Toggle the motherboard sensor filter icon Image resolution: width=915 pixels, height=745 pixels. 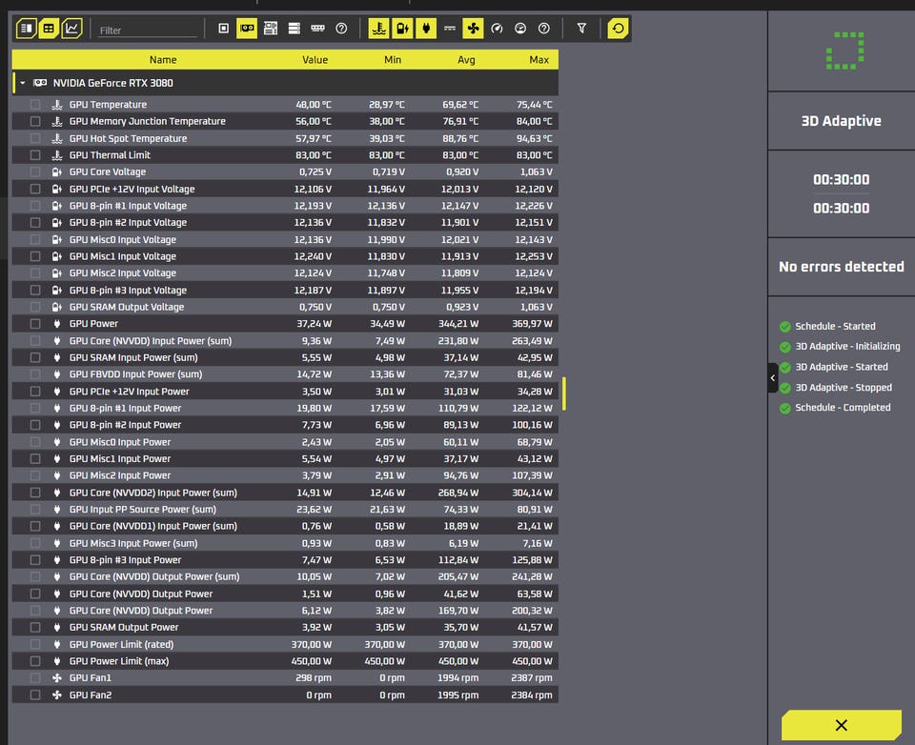point(271,28)
